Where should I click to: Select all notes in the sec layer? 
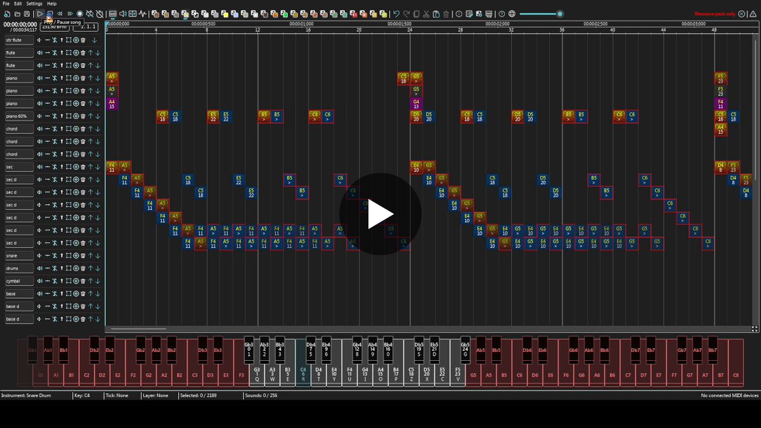pos(68,167)
